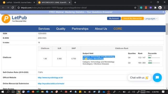Viewport: 168px width, 94px height.
Task: Open Windows notification center
Action: (x=163, y=92)
